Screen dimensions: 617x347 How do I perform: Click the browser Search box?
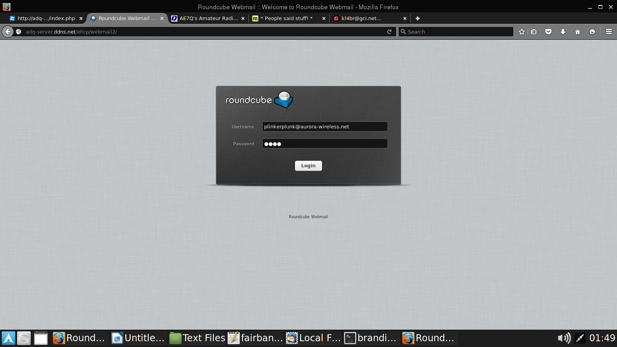[456, 32]
